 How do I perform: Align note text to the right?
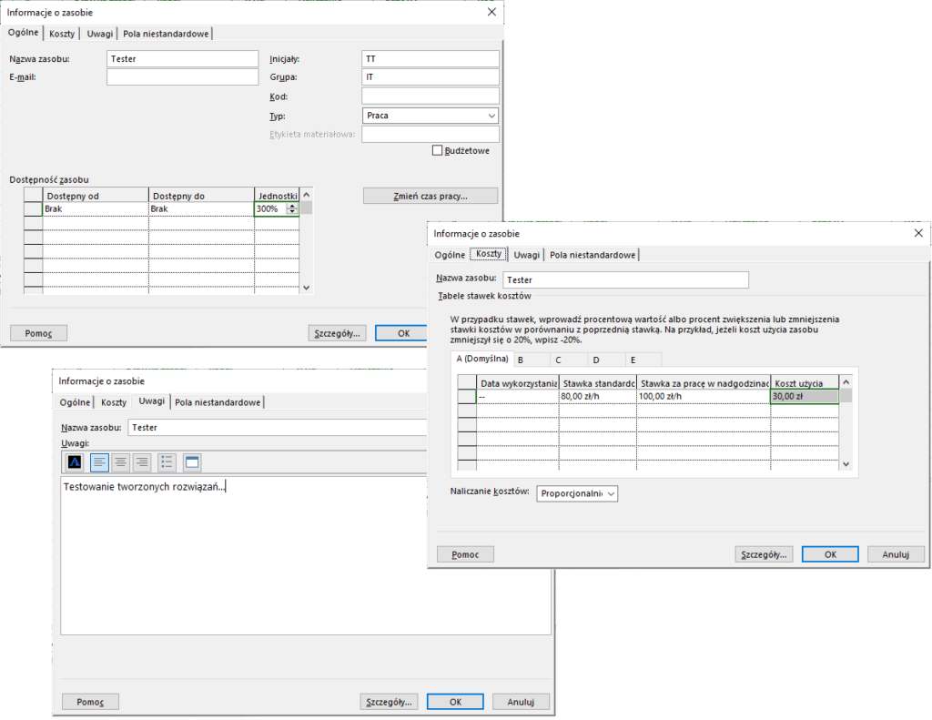[142, 462]
